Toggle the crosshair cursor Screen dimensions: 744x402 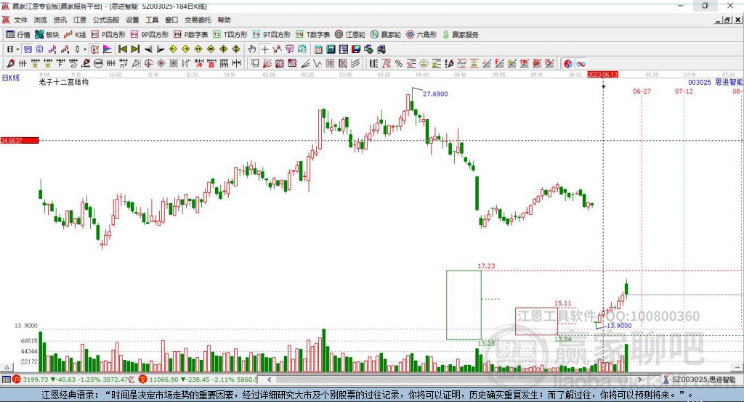click(x=264, y=49)
